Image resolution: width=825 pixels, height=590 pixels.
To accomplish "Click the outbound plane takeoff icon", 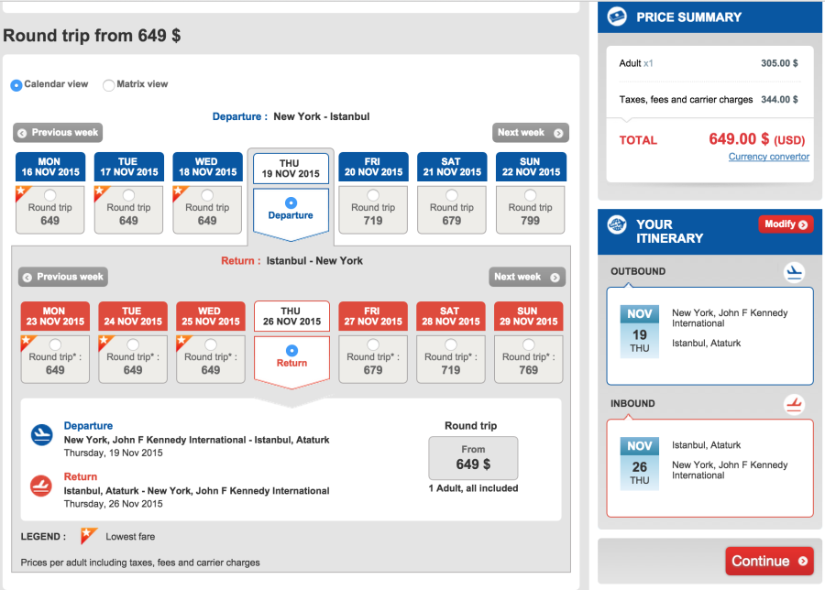I will pos(794,272).
